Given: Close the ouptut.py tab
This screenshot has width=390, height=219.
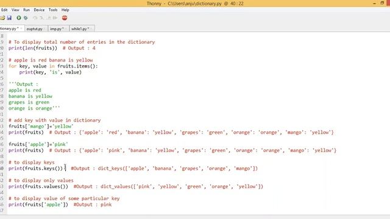Looking at the screenshot, I should coord(45,29).
